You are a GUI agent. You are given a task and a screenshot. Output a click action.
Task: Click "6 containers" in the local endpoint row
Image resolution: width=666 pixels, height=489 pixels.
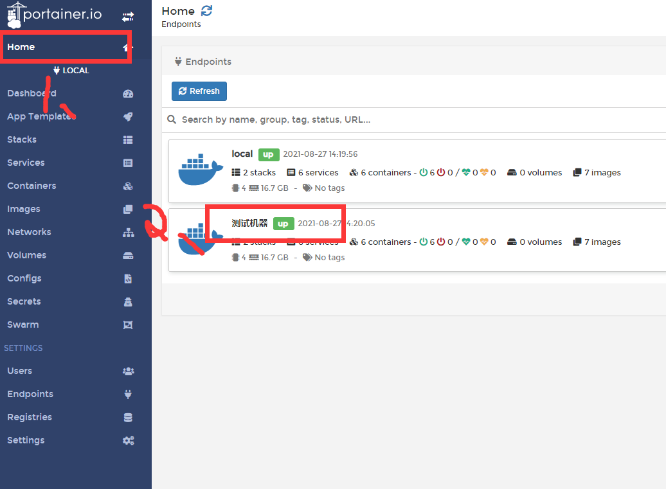pos(380,172)
